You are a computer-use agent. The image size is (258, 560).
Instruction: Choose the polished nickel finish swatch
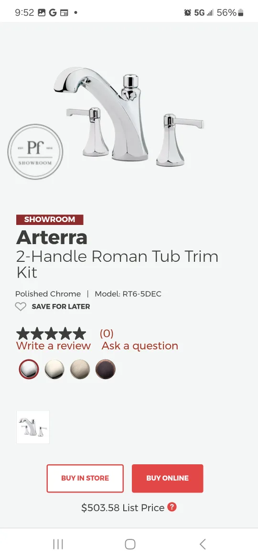click(54, 369)
